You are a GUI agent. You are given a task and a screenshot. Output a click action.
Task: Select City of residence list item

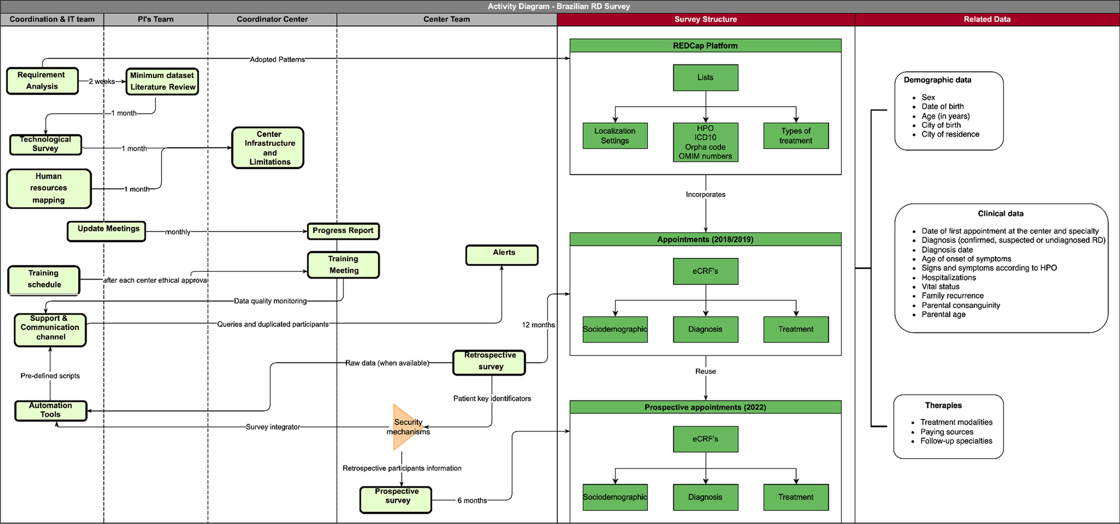point(950,135)
